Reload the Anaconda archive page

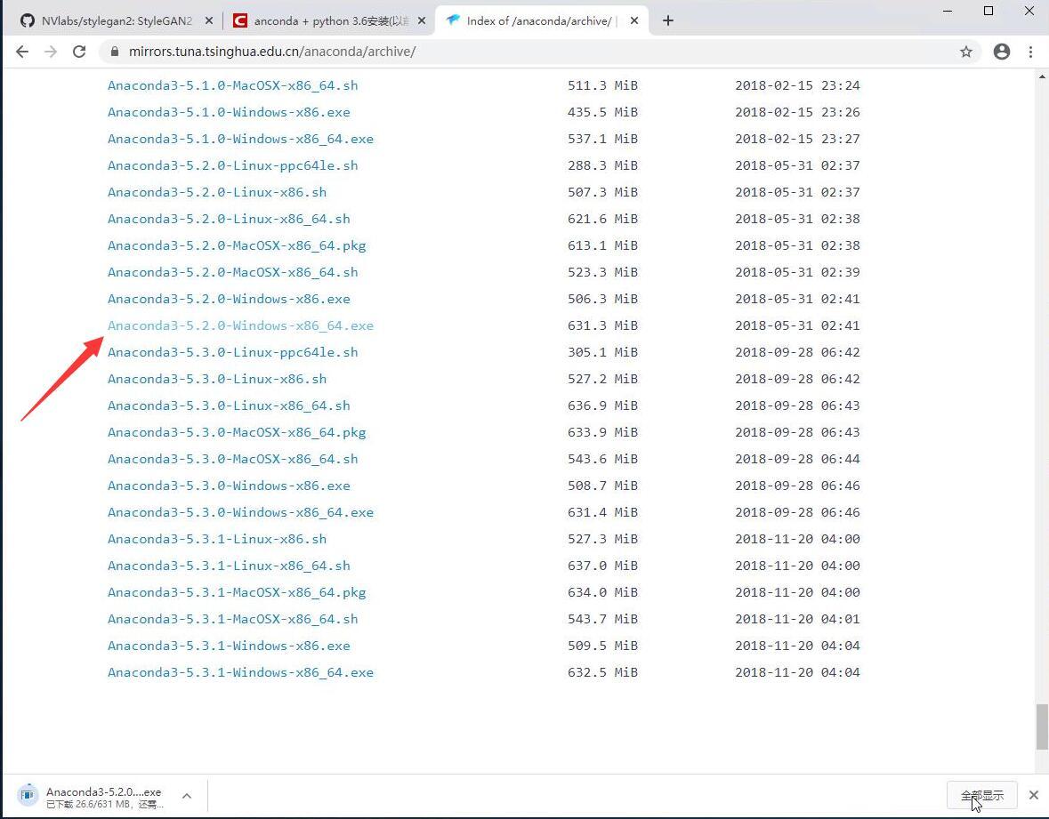click(79, 52)
